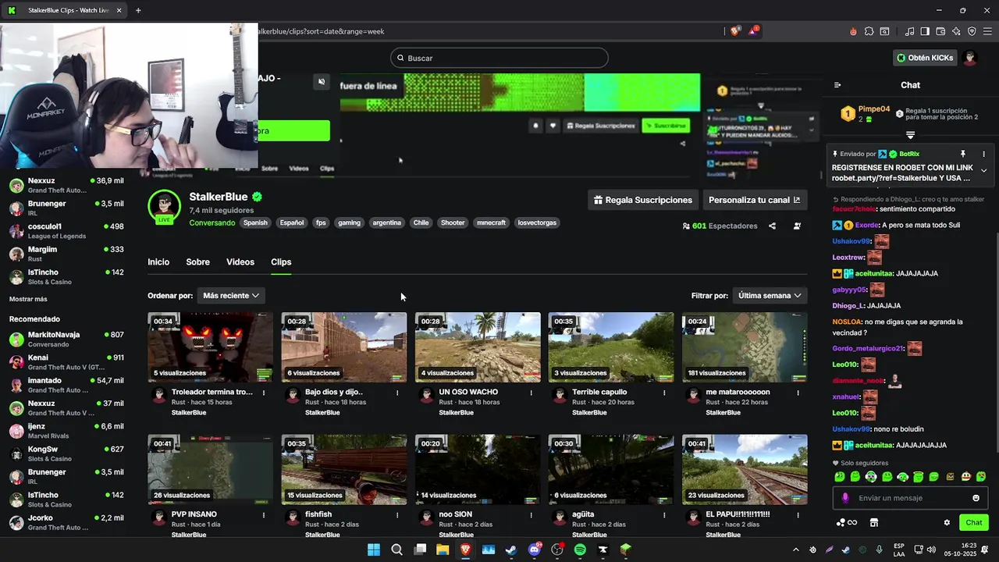Open the Brave Rewards triangle icon
The height and width of the screenshot is (562, 999).
(x=754, y=31)
